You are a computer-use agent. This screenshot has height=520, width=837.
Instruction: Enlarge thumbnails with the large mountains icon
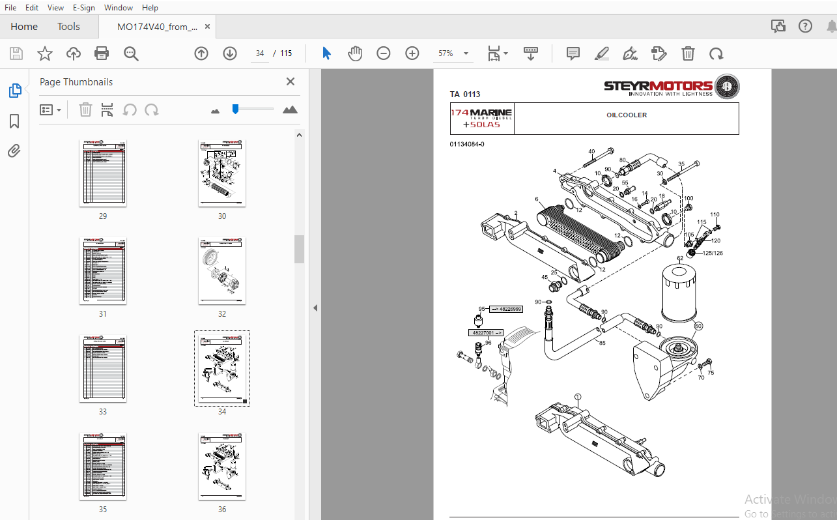[x=290, y=109]
